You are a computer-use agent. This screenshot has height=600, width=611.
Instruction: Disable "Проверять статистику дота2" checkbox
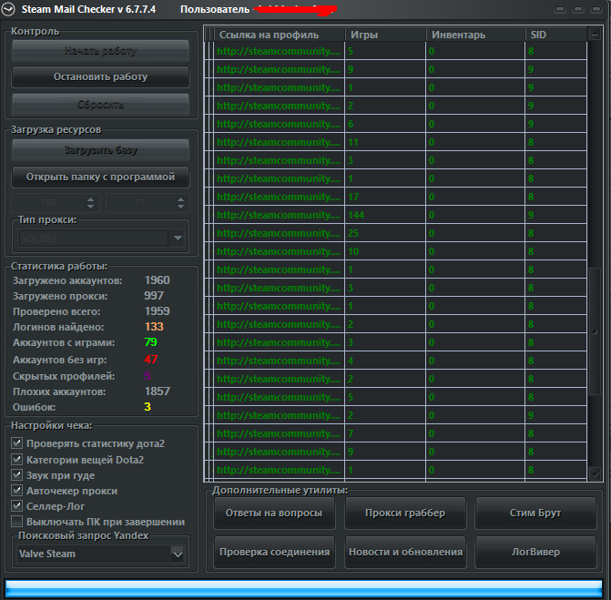(x=17, y=443)
